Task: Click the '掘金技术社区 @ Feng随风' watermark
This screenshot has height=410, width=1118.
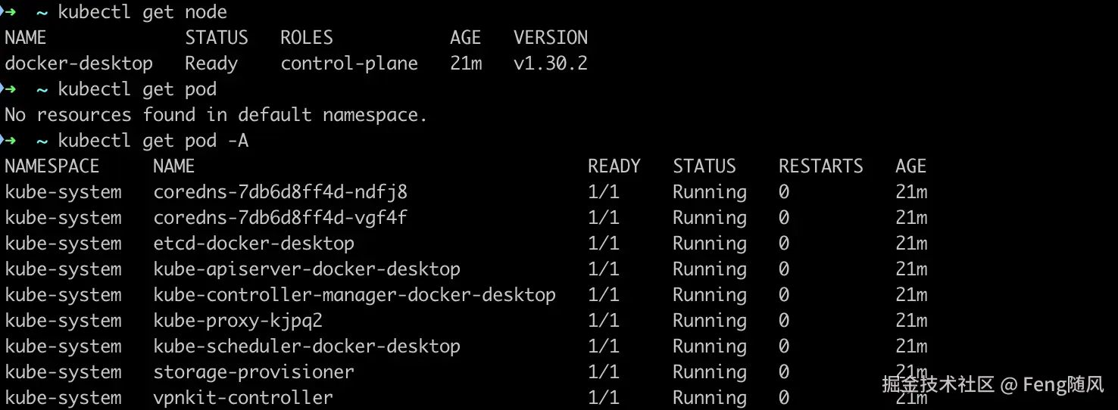Action: pyautogui.click(x=992, y=384)
